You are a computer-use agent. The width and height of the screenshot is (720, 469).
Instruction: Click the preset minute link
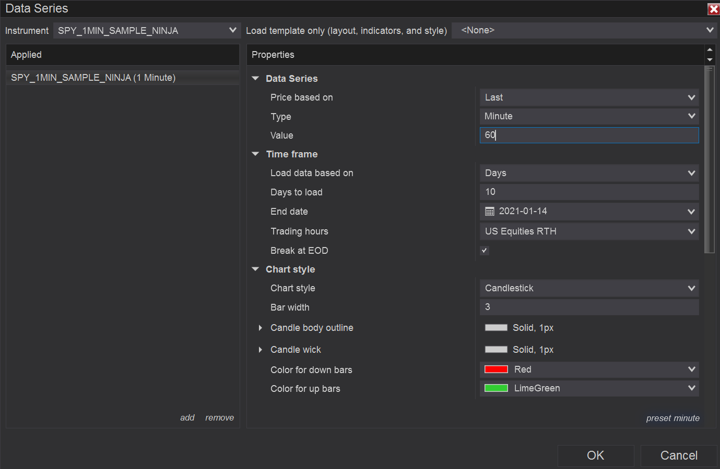[x=672, y=418]
